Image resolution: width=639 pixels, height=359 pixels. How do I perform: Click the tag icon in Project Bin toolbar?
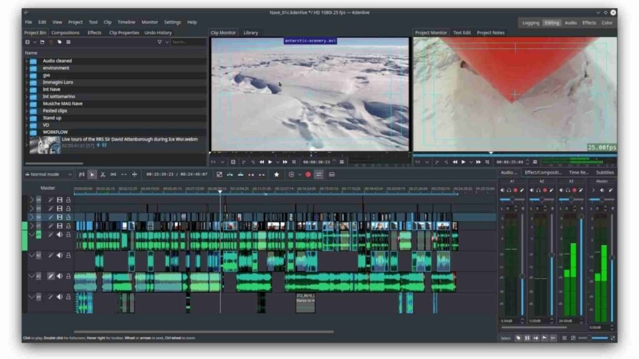(x=59, y=42)
